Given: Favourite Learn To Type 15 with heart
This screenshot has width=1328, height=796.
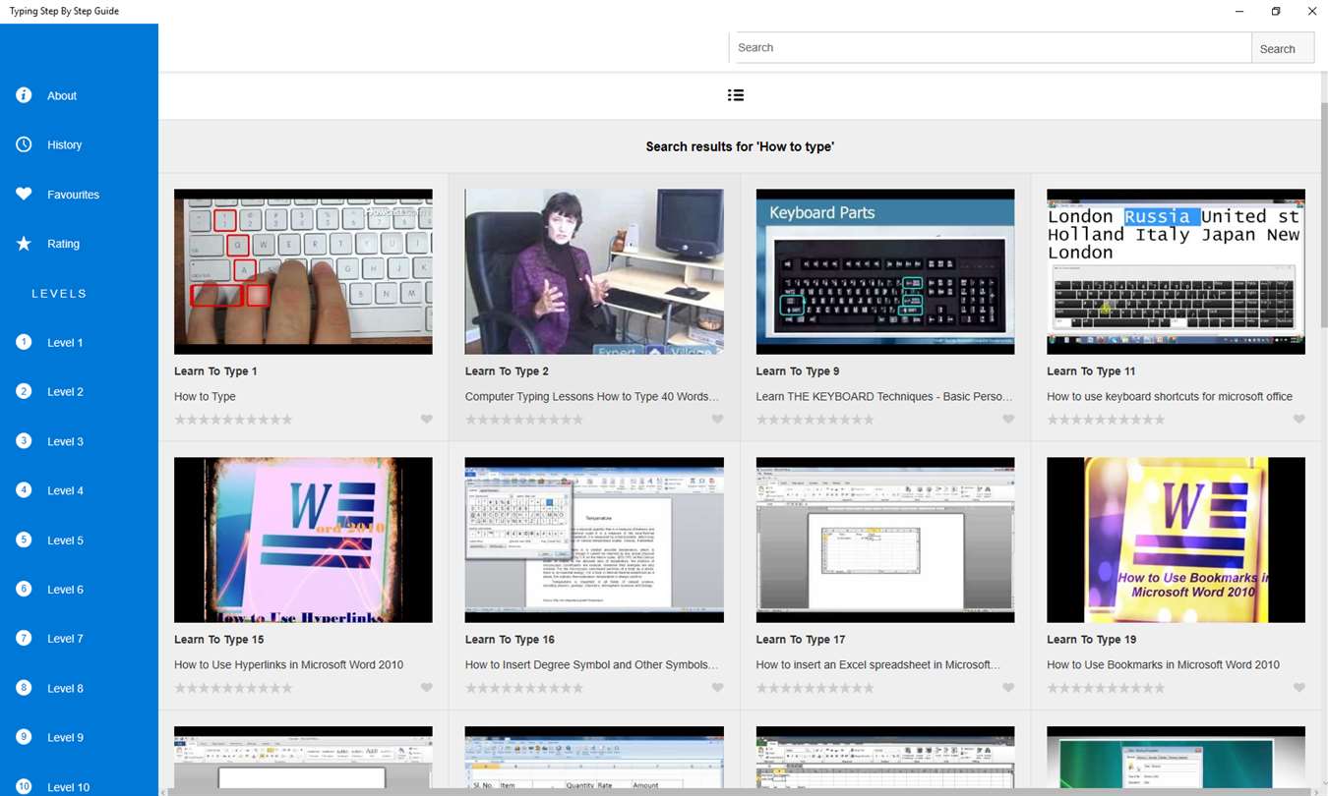Looking at the screenshot, I should 426,688.
